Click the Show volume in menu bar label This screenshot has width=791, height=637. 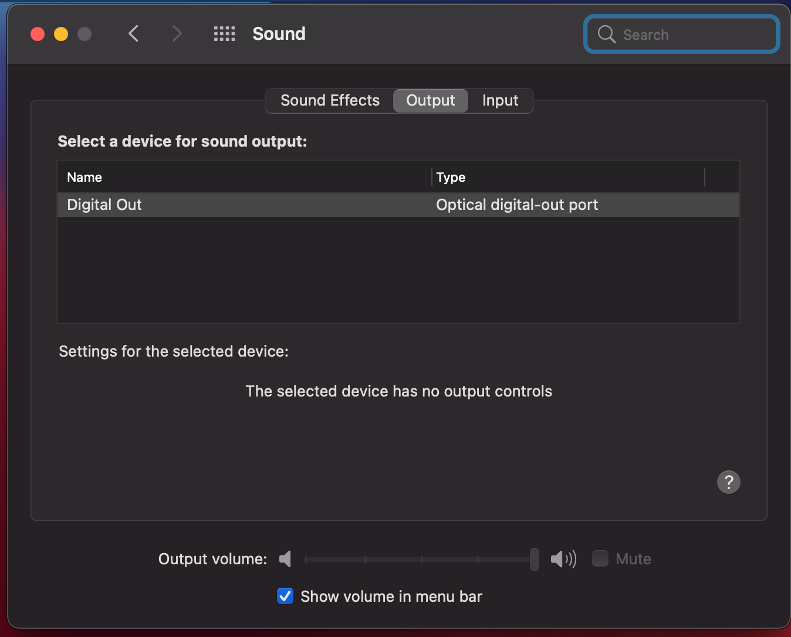pyautogui.click(x=391, y=597)
